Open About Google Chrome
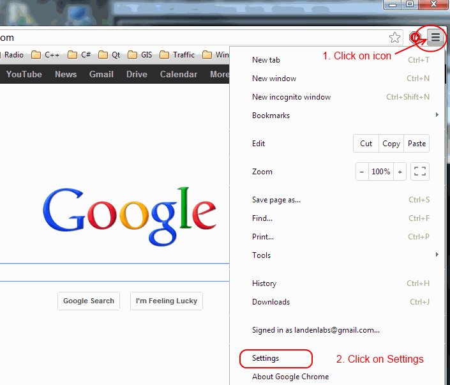Viewport: 450px width, 385px height. [x=337, y=377]
